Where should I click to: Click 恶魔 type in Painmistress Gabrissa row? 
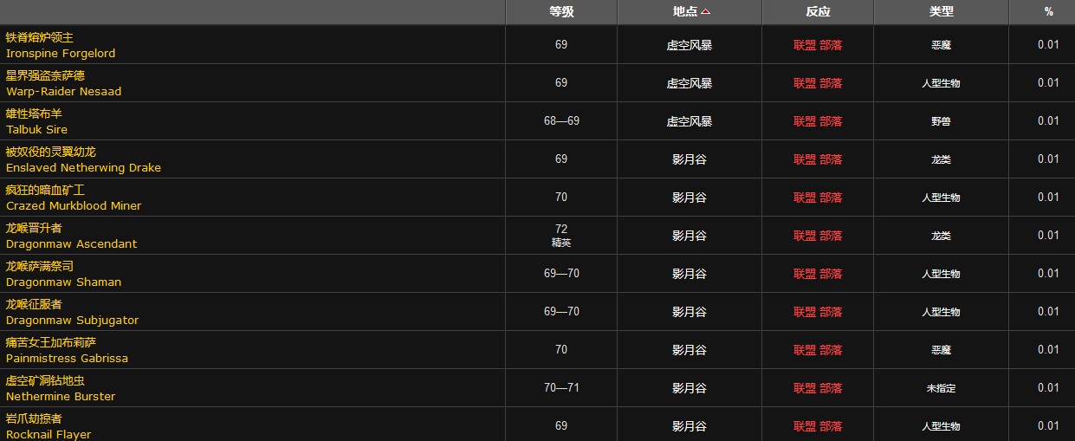(941, 350)
